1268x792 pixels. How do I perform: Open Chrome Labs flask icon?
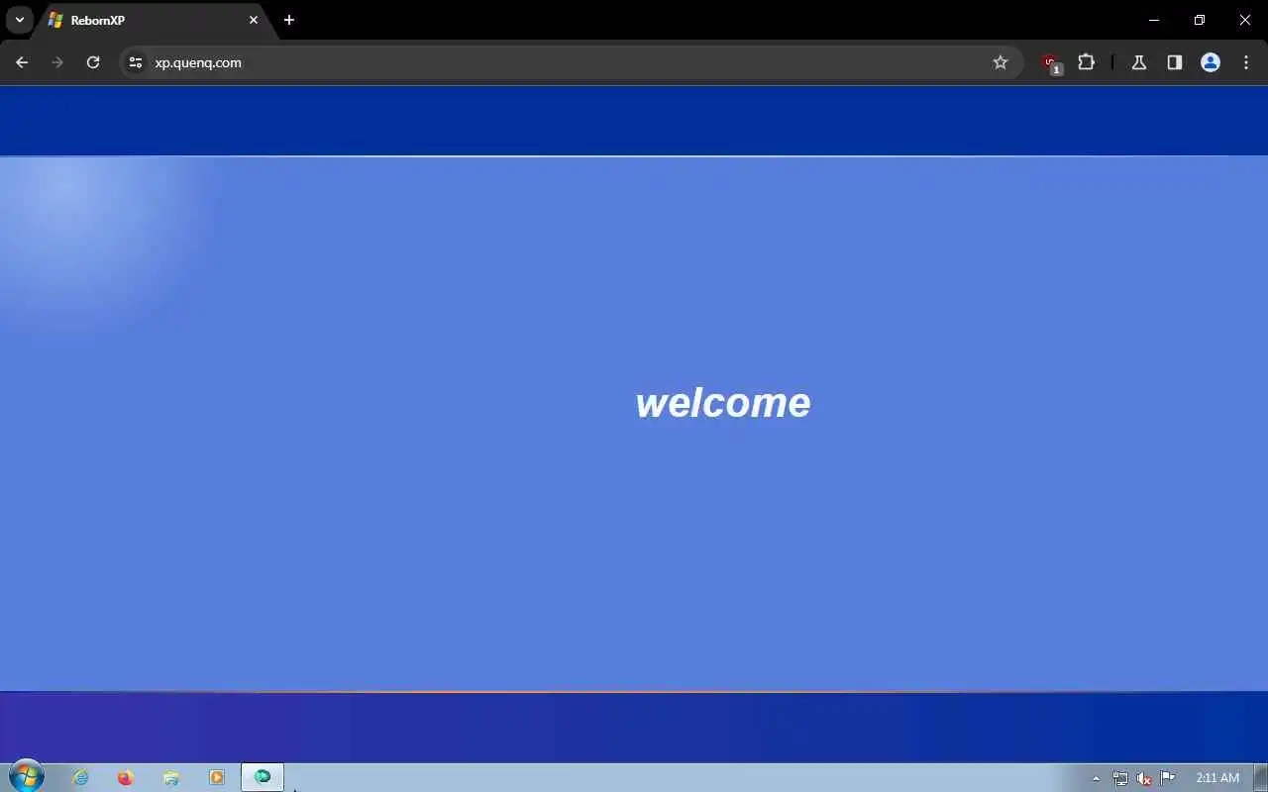tap(1139, 62)
